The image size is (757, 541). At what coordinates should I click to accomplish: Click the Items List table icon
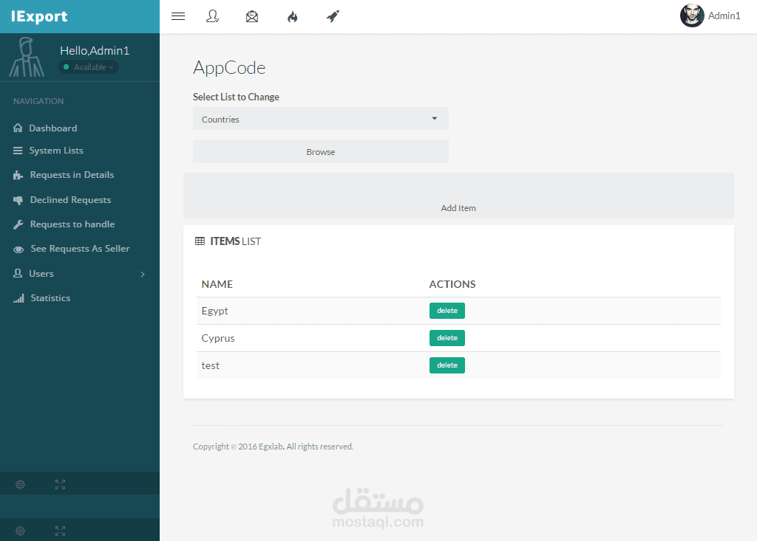coord(200,241)
